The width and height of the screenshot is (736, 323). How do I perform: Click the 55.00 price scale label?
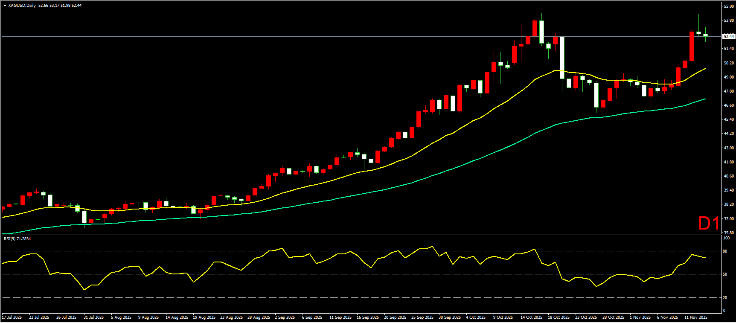(x=729, y=6)
